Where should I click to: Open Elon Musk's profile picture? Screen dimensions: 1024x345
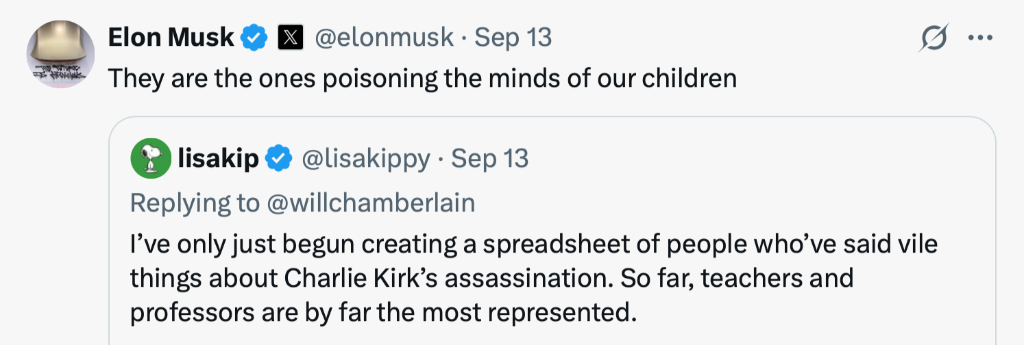pyautogui.click(x=60, y=54)
